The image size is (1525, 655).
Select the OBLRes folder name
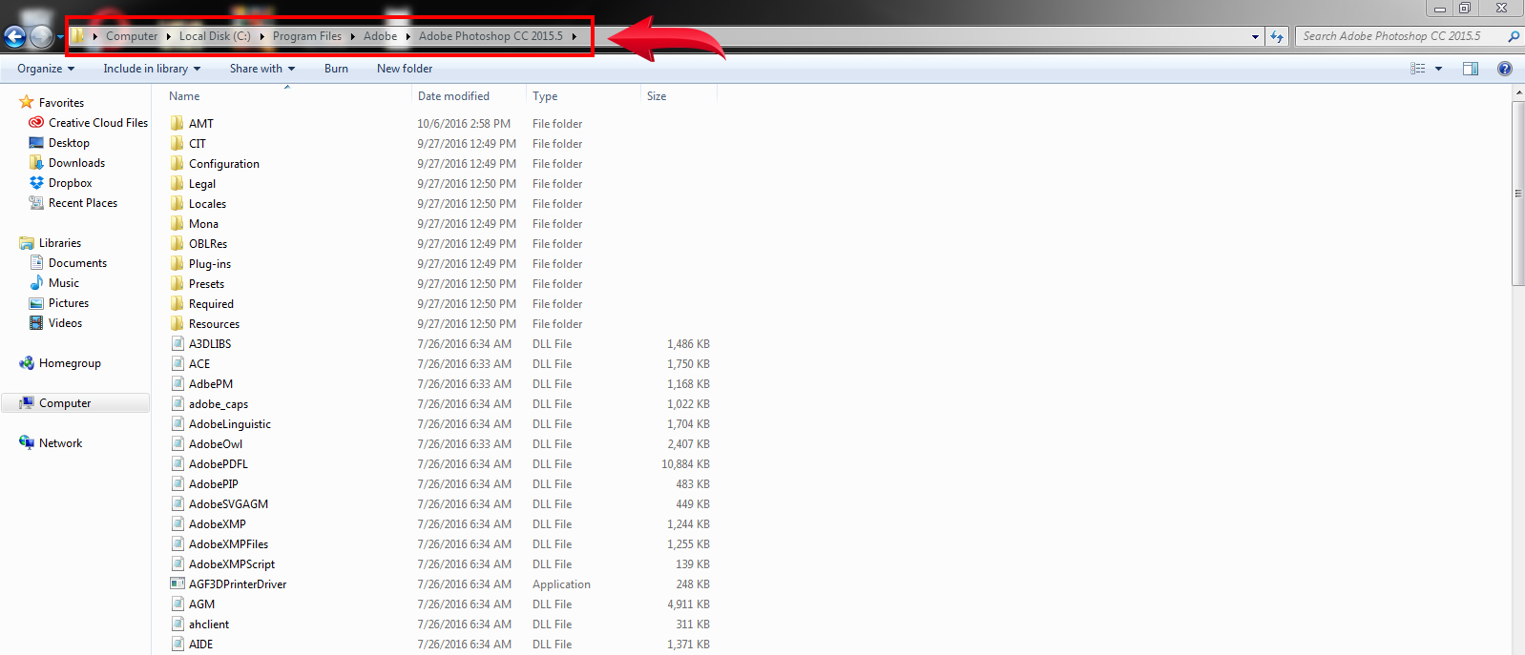tap(208, 244)
